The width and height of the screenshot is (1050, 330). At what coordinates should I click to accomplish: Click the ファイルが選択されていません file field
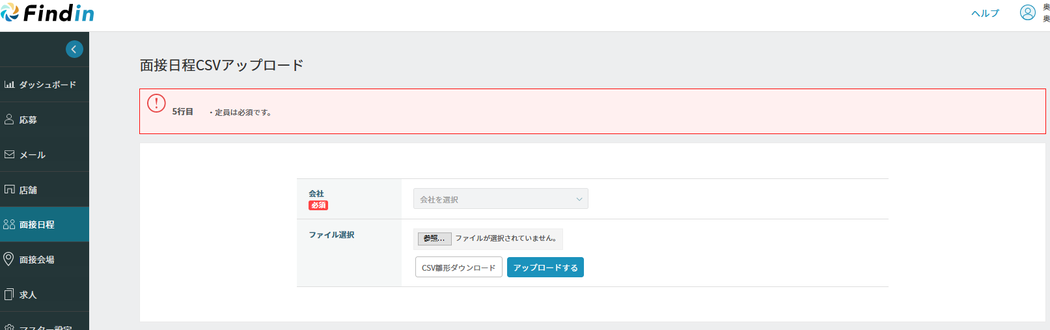(x=505, y=238)
